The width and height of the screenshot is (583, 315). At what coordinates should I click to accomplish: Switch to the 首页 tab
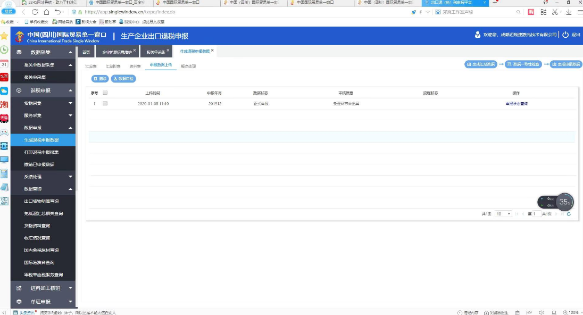click(86, 52)
